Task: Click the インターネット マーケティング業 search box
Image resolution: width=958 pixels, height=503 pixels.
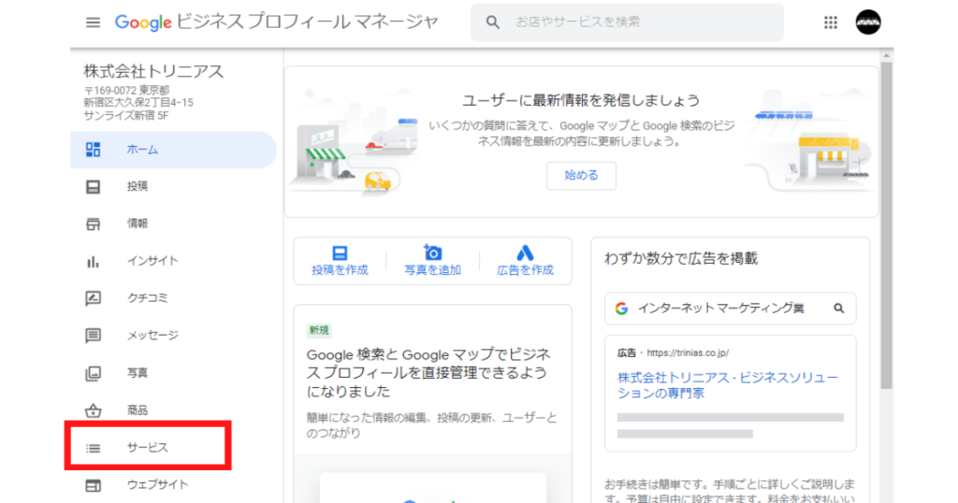Action: (x=730, y=309)
